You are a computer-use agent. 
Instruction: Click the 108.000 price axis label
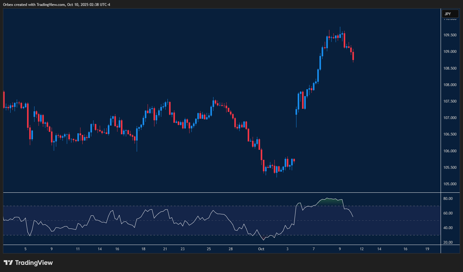click(x=450, y=85)
